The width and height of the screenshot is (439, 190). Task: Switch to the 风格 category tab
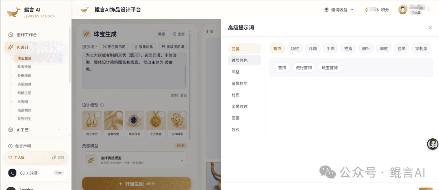click(244, 72)
